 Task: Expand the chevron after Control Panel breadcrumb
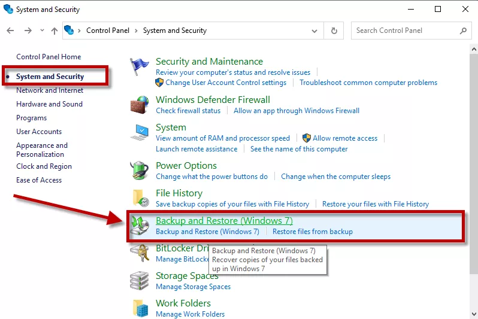[136, 31]
